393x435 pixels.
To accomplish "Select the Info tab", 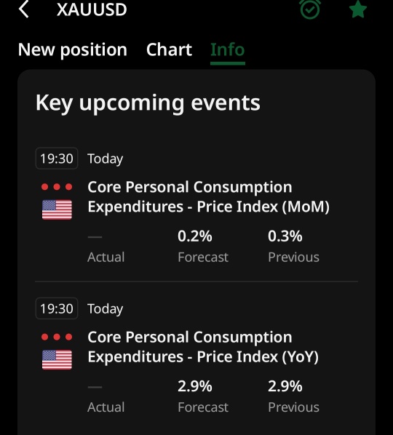I will coord(228,50).
